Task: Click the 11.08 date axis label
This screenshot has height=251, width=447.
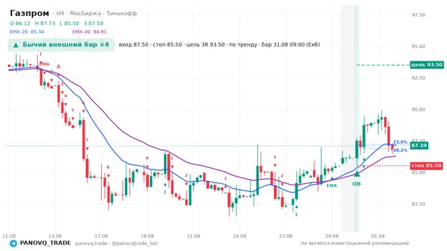Action: pyautogui.click(x=9, y=236)
